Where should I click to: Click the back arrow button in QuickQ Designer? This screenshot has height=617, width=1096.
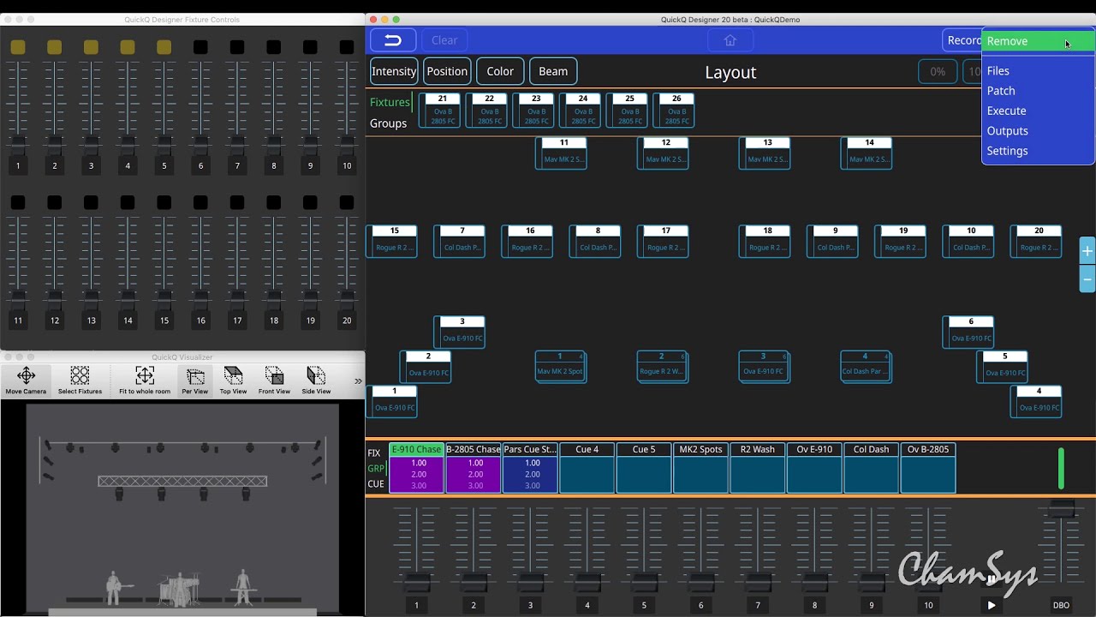pyautogui.click(x=393, y=40)
